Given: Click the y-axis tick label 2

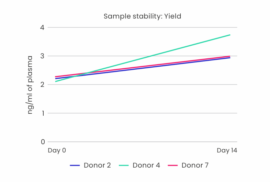Looking at the screenshot, I should 43,84.
